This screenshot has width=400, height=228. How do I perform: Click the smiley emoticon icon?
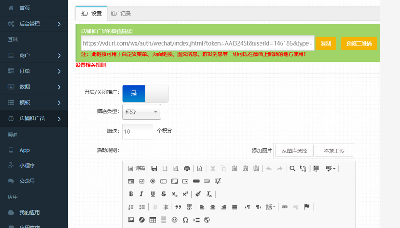pos(174,220)
